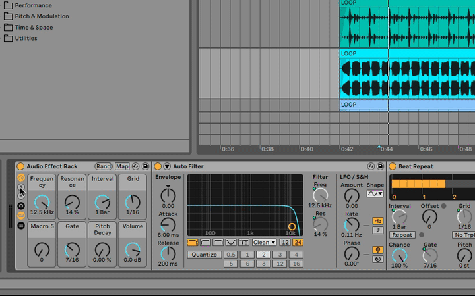Open the Clean filter circuit dropdown
Image resolution: width=475 pixels, height=296 pixels.
(x=265, y=243)
